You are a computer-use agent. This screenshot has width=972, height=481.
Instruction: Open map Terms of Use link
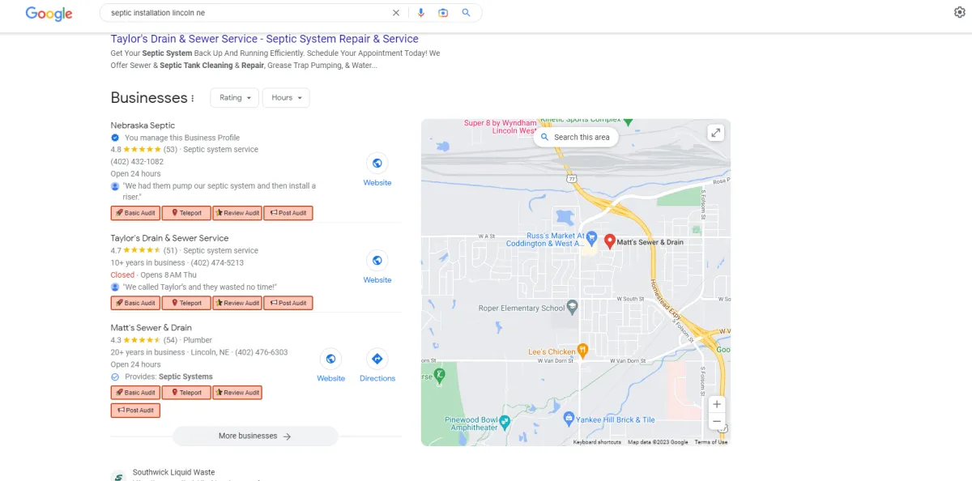pyautogui.click(x=711, y=442)
